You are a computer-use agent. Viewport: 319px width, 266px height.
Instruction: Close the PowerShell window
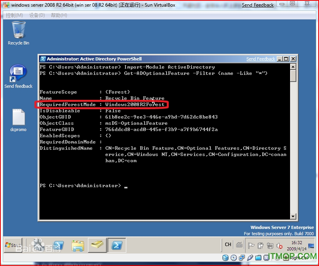coord(293,59)
